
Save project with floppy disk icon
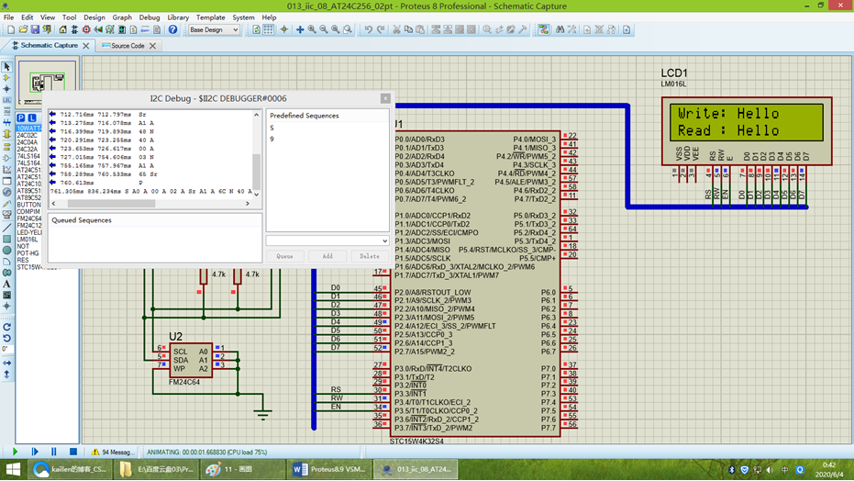coord(35,30)
